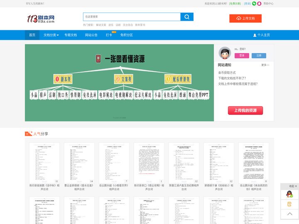299x224 pixels.
Task: Go to the 首页 tab
Action: [32, 35]
